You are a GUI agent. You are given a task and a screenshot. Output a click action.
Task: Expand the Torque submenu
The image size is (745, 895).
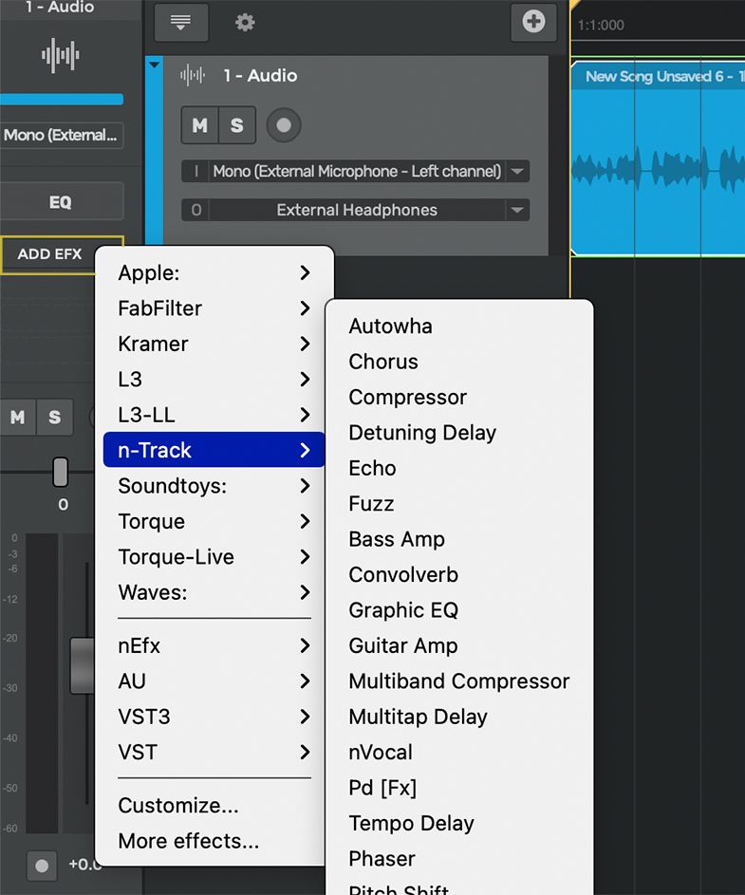coord(214,521)
